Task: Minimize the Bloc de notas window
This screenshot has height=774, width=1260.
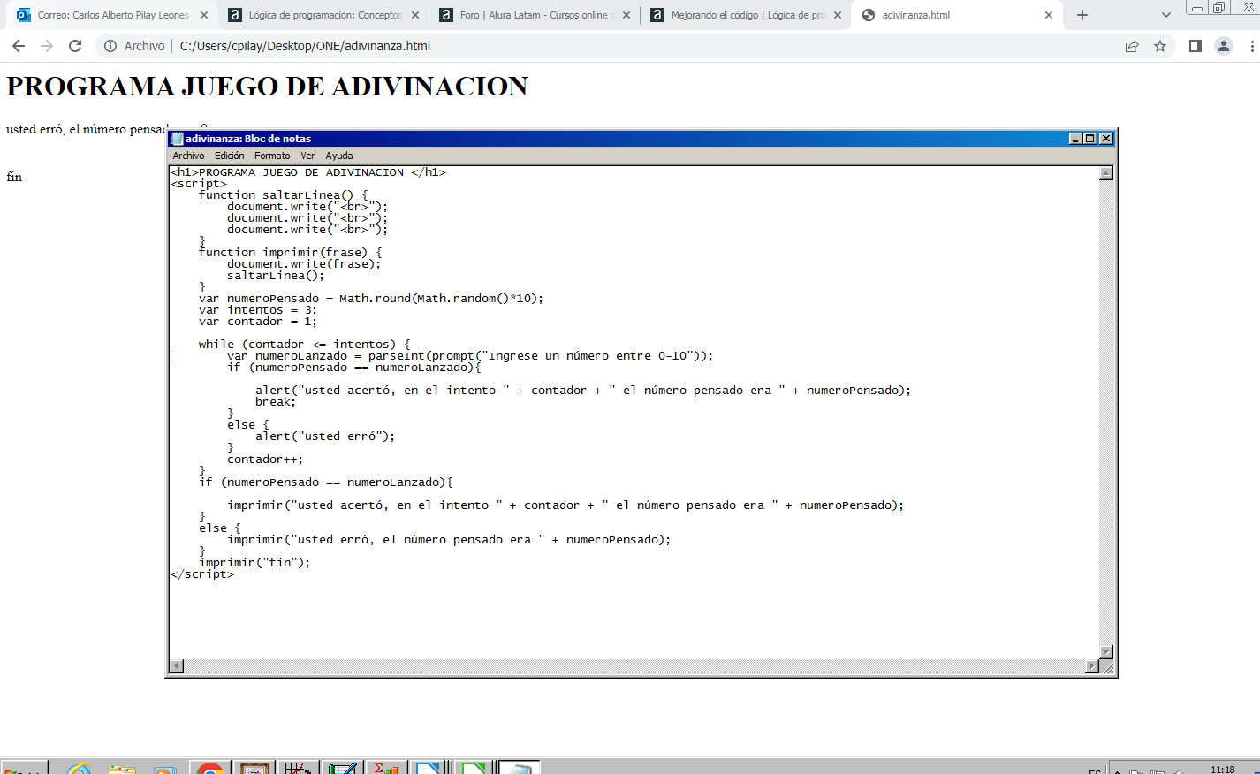Action: tap(1075, 139)
